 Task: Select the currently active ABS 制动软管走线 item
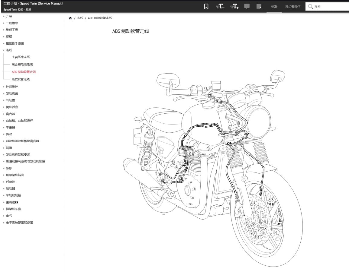(x=24, y=72)
